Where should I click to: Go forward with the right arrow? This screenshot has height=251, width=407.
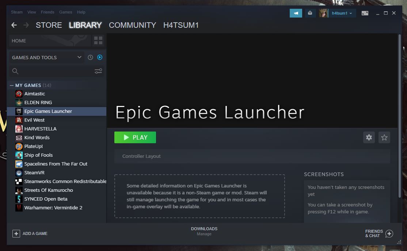[26, 25]
